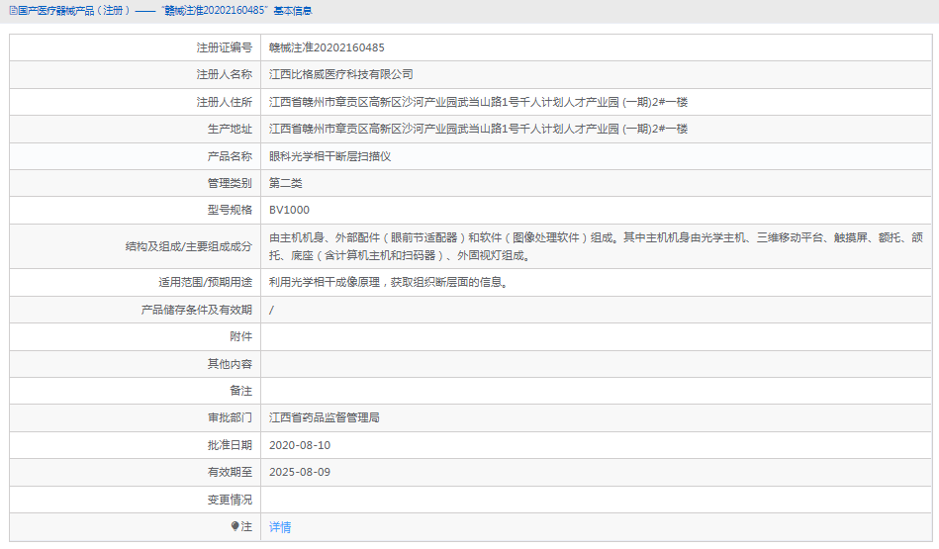Click the 有效期至 row label
This screenshot has height=549, width=939.
coord(230,472)
